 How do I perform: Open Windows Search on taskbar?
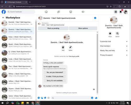pos(7,103)
